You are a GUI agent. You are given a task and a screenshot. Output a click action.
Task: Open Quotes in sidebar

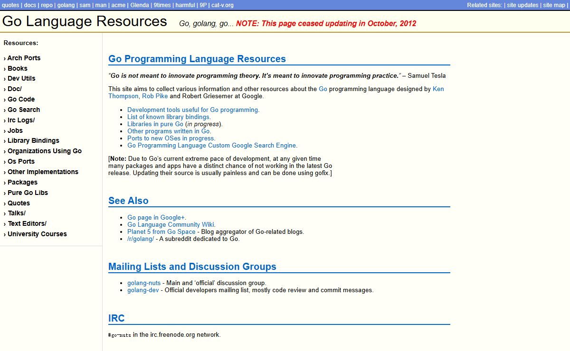tap(19, 203)
